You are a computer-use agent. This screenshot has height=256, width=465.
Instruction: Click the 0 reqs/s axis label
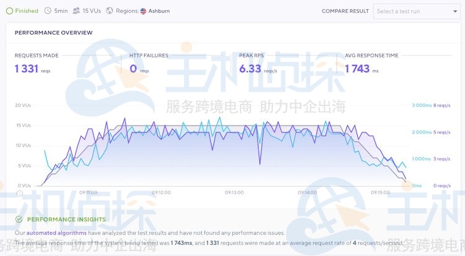pyautogui.click(x=442, y=186)
